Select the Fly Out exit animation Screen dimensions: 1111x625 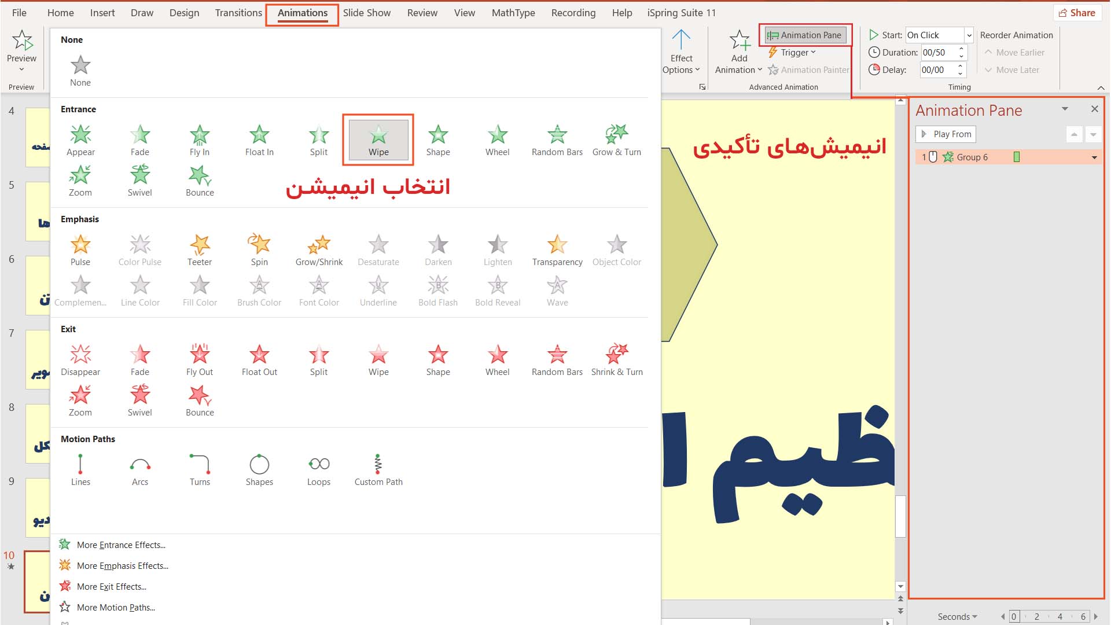[x=199, y=354]
